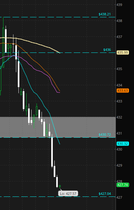Viewport: 134px width, 210px height.
Task: Select the tall white candle falling from 430.7 to 429
Action: (x=52, y=152)
